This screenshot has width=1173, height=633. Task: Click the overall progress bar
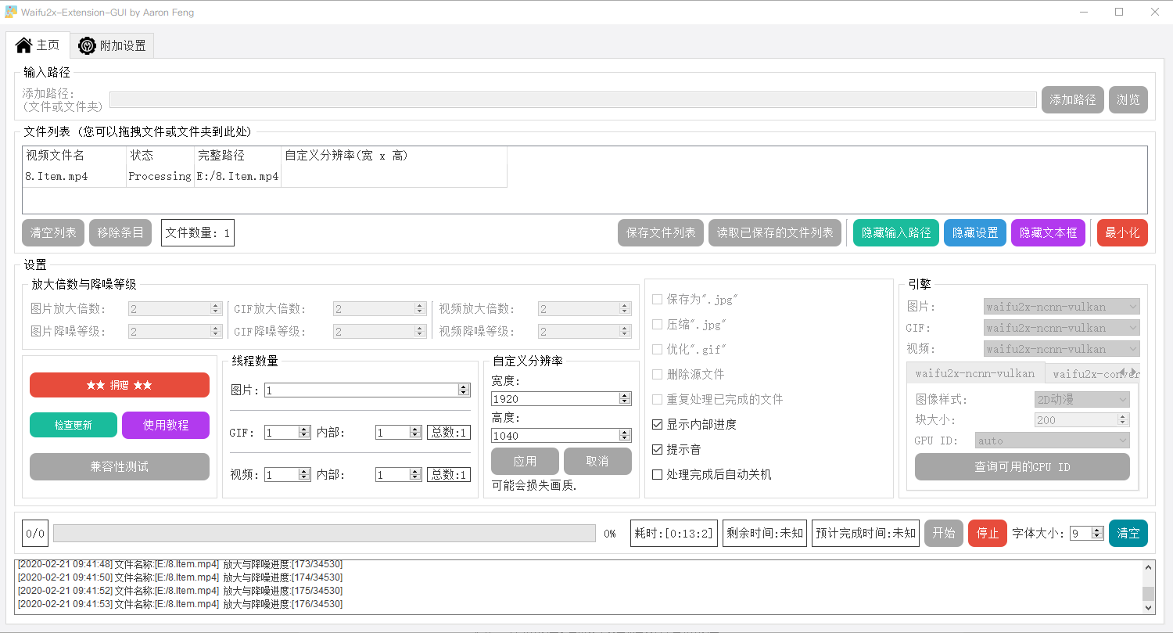click(x=324, y=534)
